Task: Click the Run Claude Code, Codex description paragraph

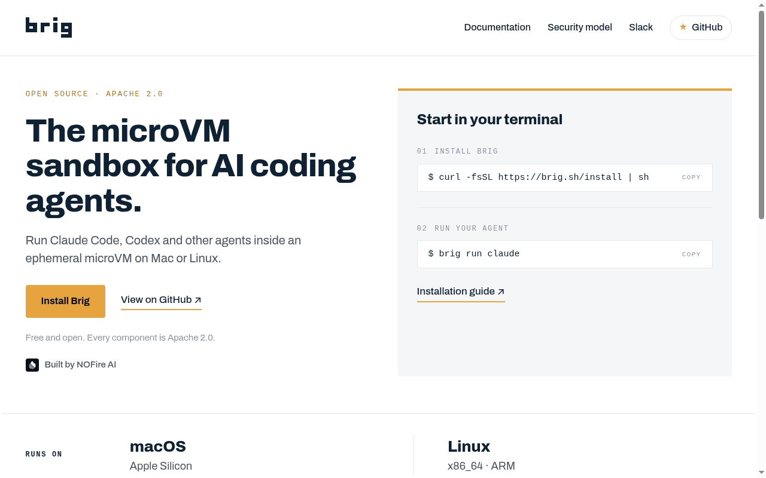Action: tap(163, 249)
